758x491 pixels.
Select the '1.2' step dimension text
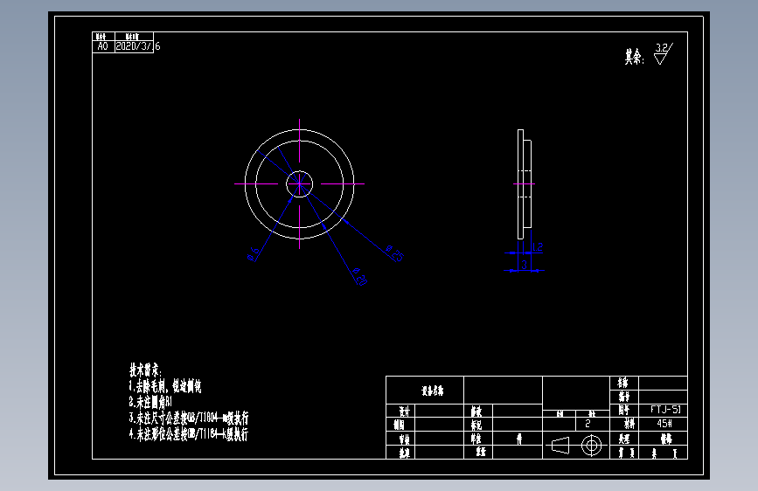click(x=538, y=247)
